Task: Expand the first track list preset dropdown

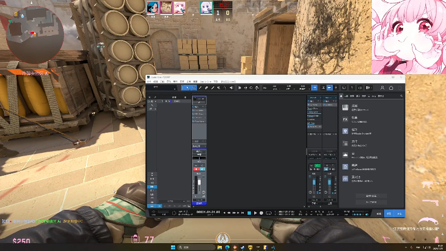Action: pyautogui.click(x=156, y=102)
